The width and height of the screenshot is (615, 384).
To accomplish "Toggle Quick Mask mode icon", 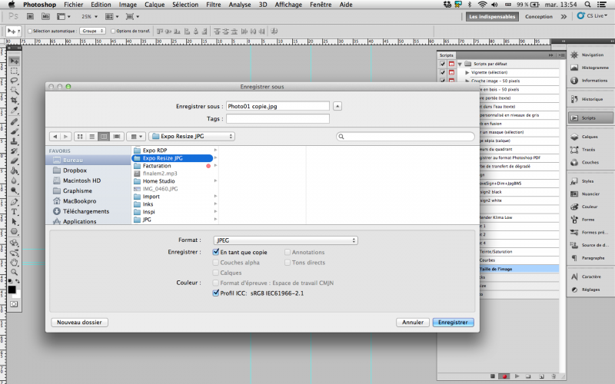I will pos(14,304).
